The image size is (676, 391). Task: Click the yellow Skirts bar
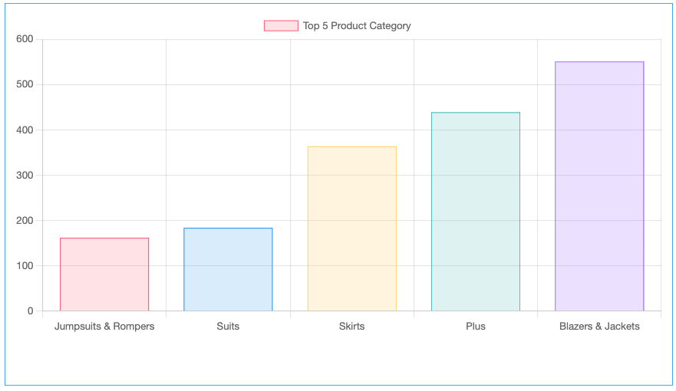352,228
